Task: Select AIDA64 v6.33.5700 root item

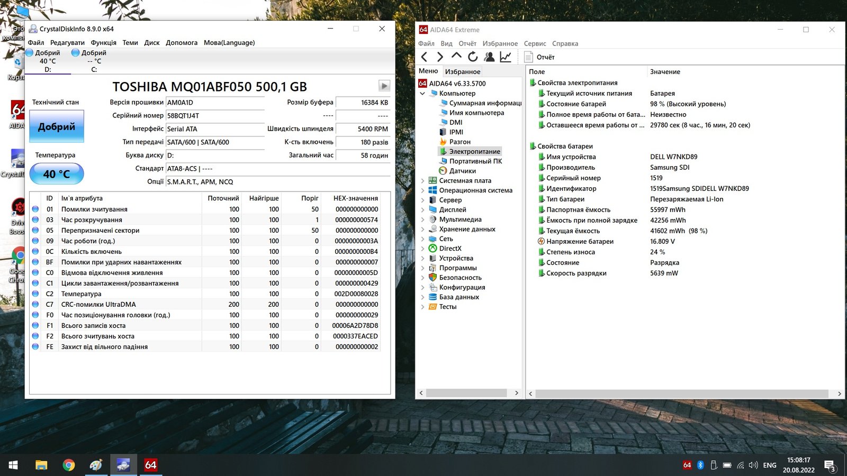Action: pyautogui.click(x=452, y=84)
